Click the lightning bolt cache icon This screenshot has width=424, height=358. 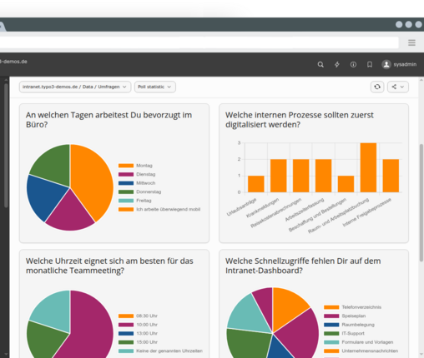pos(337,65)
